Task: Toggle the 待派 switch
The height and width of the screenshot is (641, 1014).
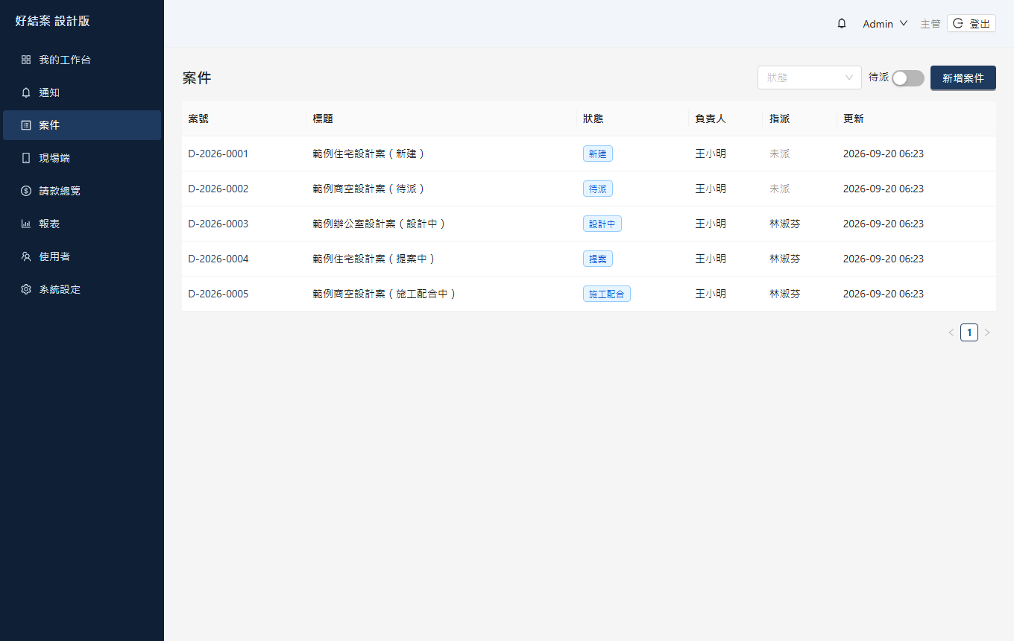Action: pyautogui.click(x=908, y=78)
